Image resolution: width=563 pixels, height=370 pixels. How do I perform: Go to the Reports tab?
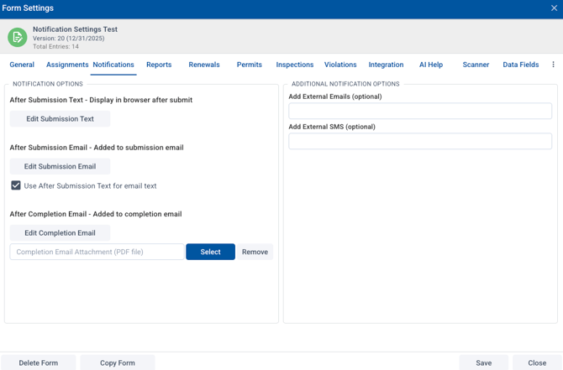(x=159, y=65)
